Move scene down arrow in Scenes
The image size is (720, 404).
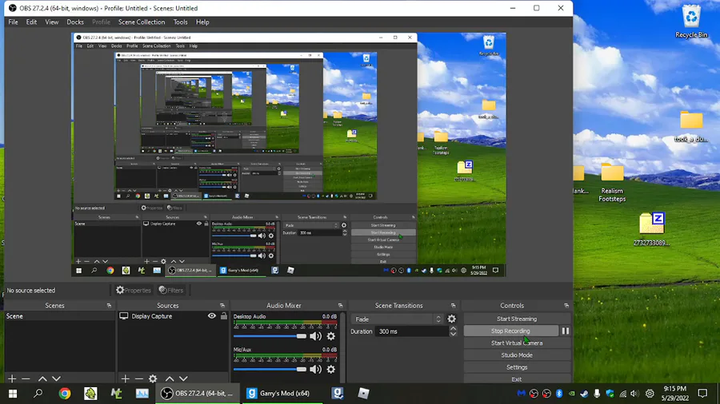tap(56, 378)
